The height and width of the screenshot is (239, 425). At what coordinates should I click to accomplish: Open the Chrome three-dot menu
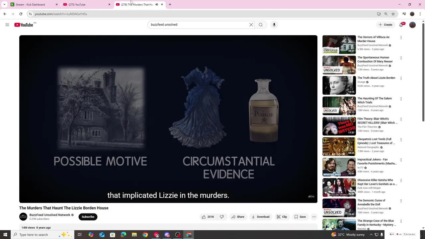420,14
